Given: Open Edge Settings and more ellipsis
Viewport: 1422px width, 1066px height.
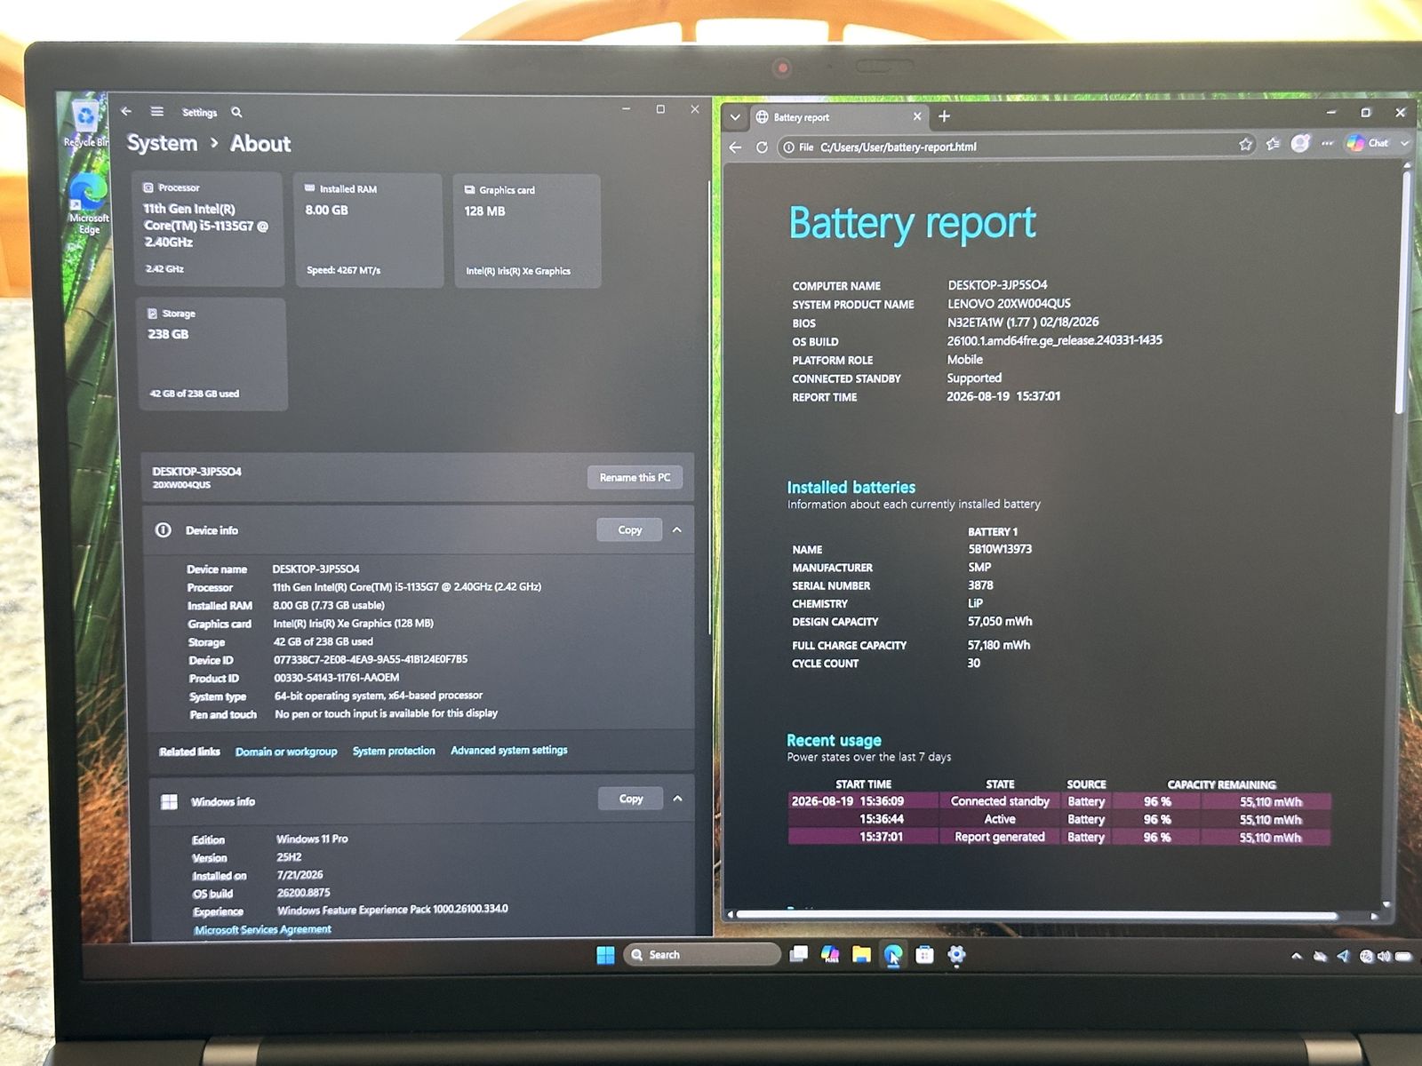Looking at the screenshot, I should 1327,143.
